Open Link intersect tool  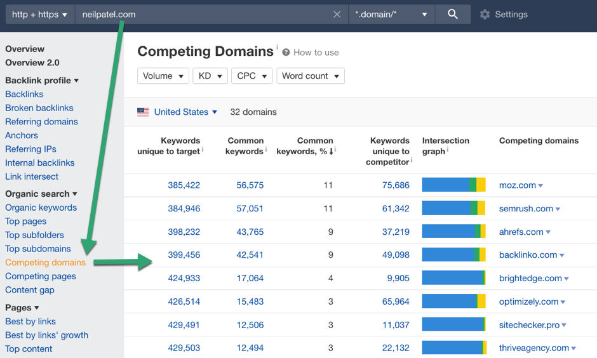pyautogui.click(x=32, y=176)
